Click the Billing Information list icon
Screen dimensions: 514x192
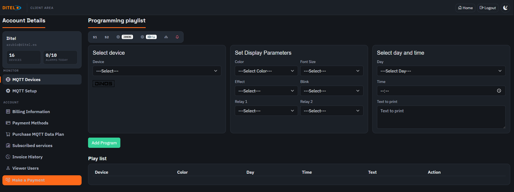8,111
